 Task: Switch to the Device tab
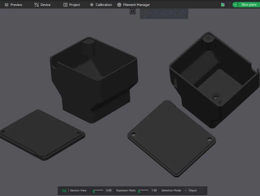click(x=42, y=5)
